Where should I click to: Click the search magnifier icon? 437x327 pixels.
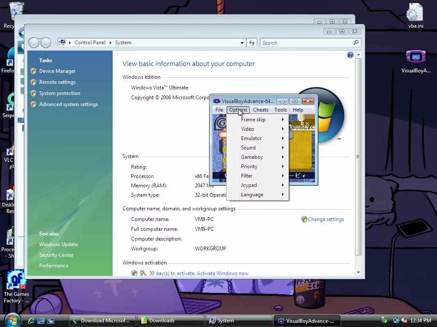point(356,43)
